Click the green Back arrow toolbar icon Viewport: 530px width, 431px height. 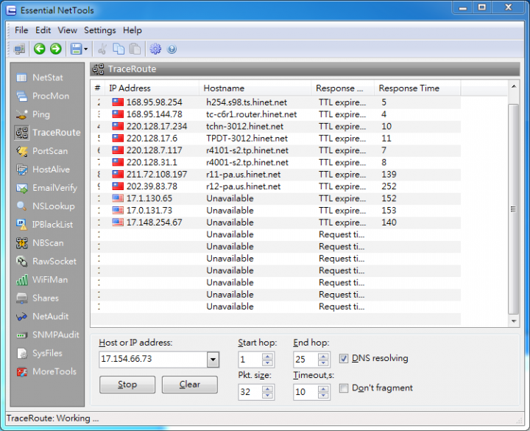coord(40,49)
